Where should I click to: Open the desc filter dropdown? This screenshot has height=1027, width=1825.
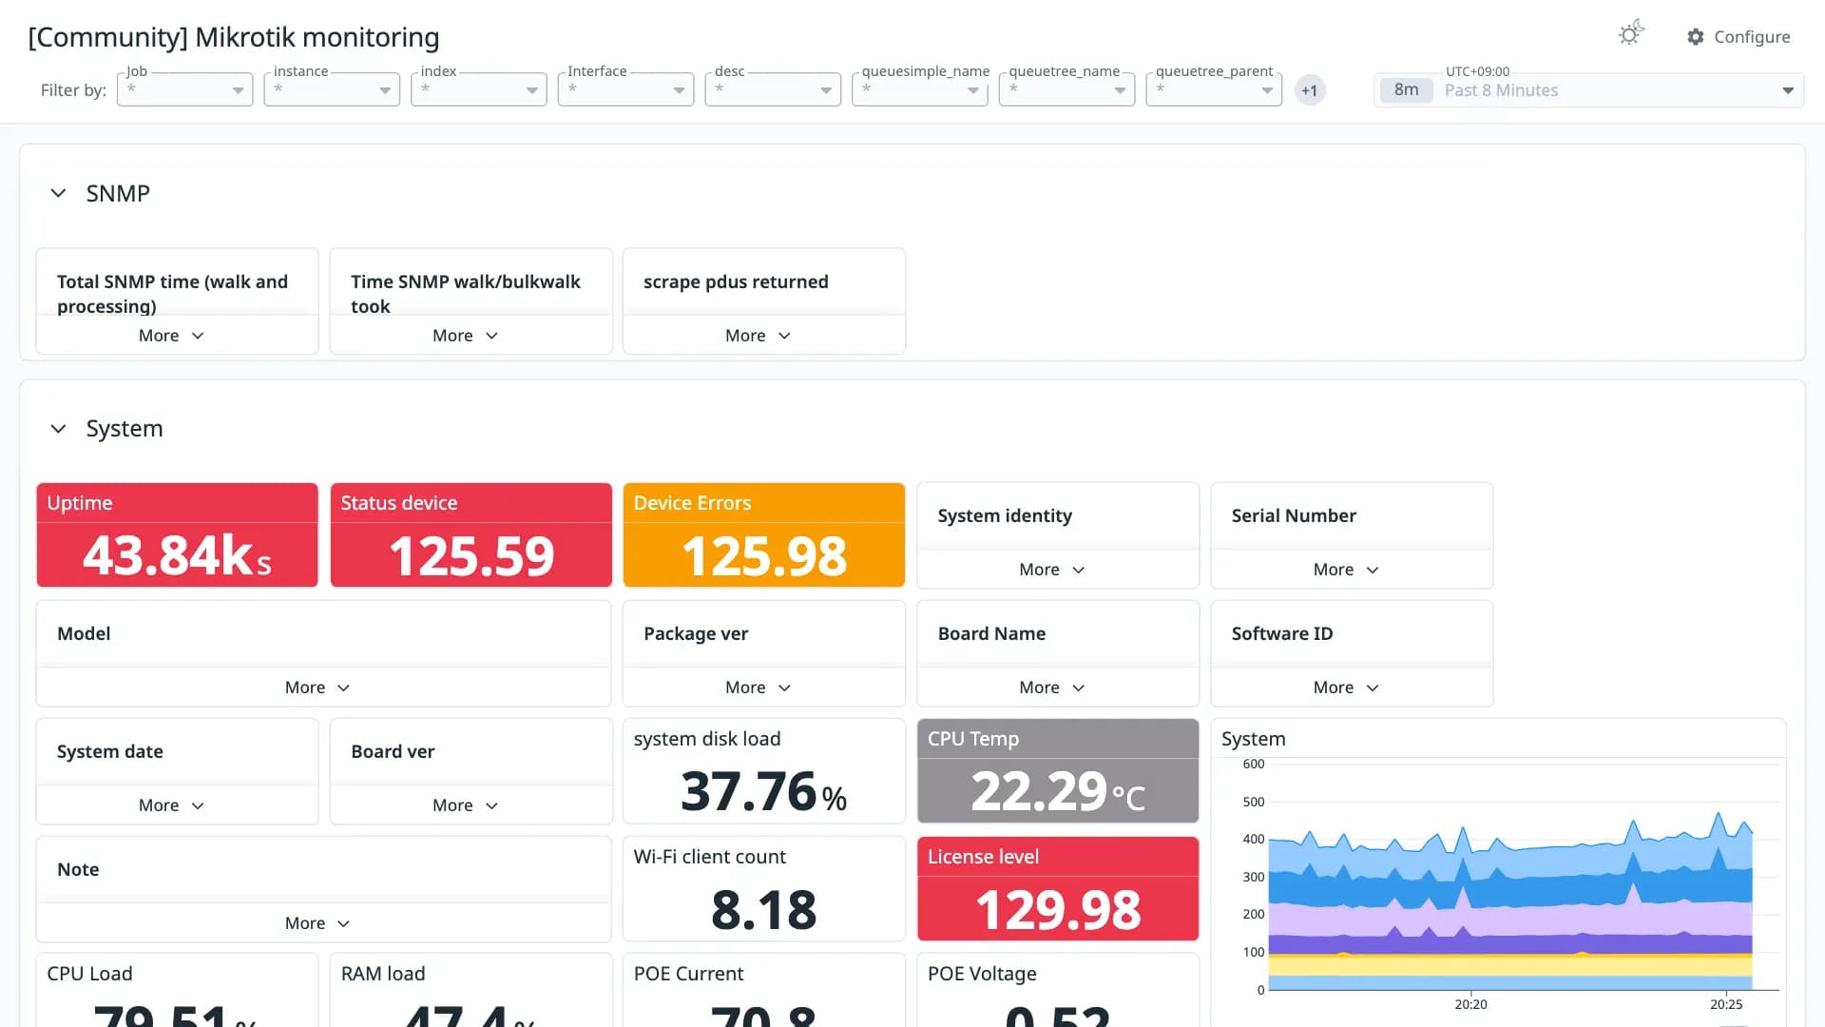(x=773, y=89)
